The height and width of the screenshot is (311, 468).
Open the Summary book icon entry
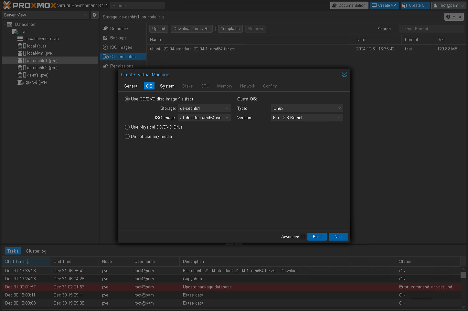105,29
